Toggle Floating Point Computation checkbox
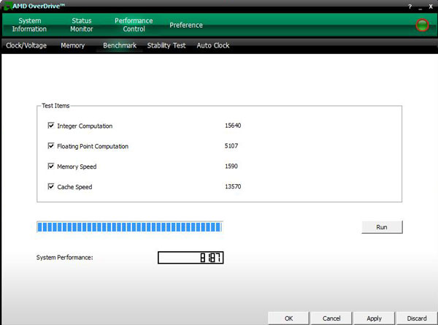The height and width of the screenshot is (325, 438). pyautogui.click(x=51, y=146)
